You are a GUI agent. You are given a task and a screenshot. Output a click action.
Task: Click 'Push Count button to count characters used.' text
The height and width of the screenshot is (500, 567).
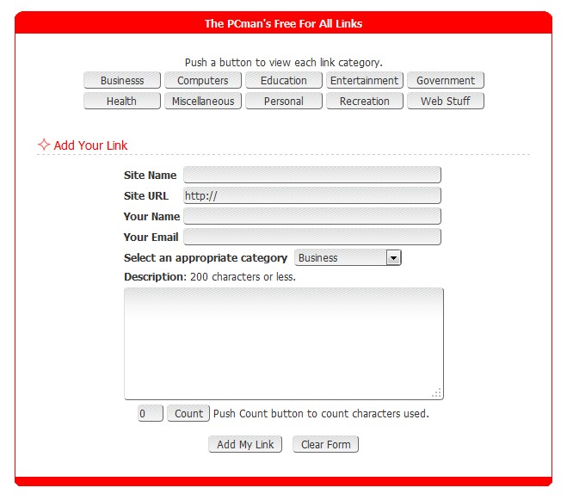click(321, 414)
